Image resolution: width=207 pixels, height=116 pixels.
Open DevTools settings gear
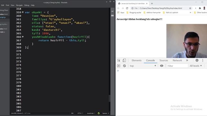(x=197, y=60)
